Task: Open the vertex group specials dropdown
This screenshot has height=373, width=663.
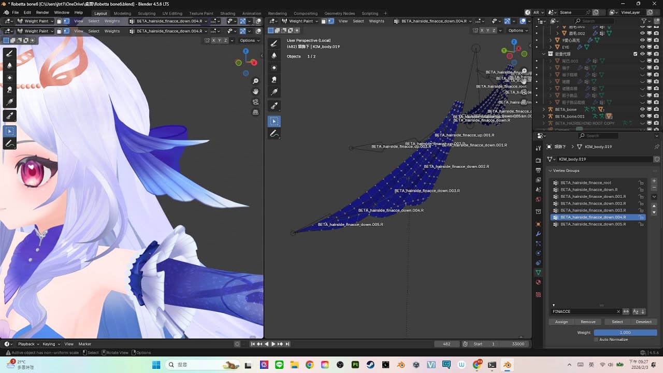Action: coord(654,197)
